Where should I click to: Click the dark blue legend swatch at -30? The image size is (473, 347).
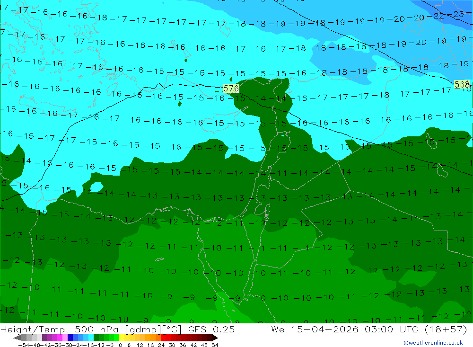click(x=70, y=338)
